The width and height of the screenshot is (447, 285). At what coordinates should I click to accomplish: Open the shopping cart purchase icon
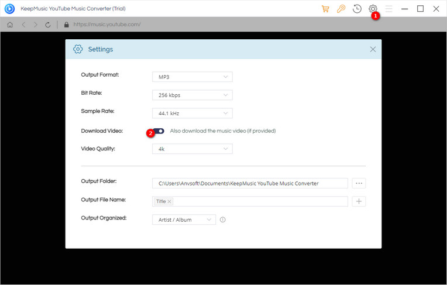(325, 9)
